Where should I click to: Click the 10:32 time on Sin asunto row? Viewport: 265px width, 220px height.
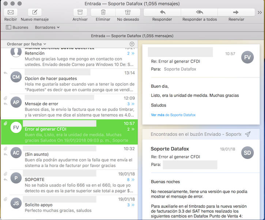pos(129,149)
